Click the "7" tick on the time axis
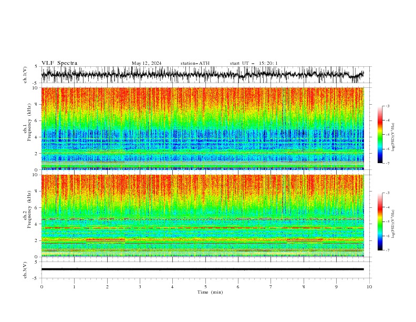The width and height of the screenshot is (416, 322). pos(271,287)
